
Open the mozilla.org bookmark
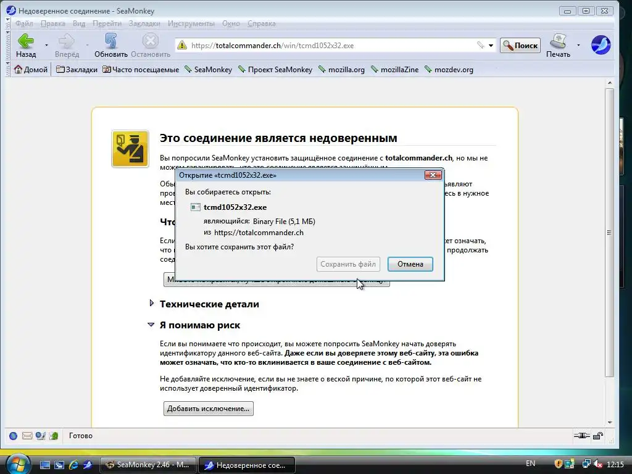click(341, 69)
